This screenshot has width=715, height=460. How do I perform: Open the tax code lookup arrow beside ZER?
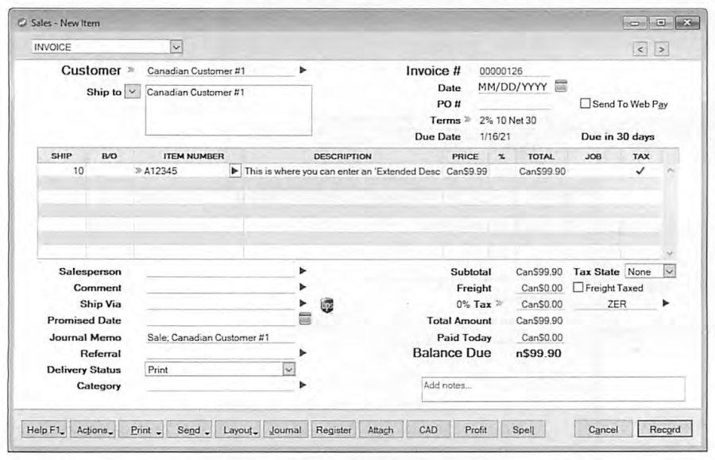pyautogui.click(x=665, y=303)
